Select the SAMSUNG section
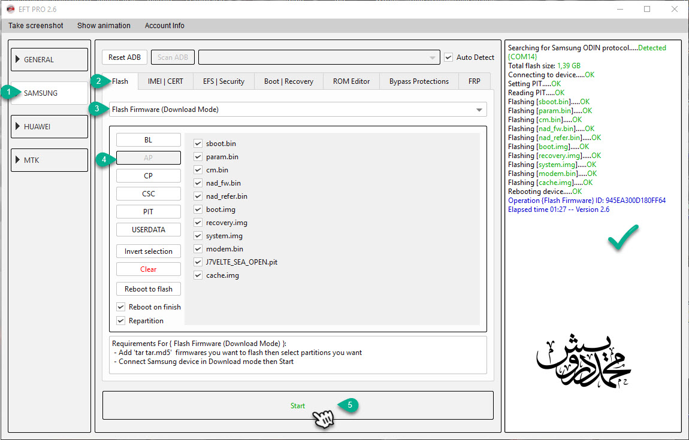This screenshot has width=689, height=440. click(49, 93)
